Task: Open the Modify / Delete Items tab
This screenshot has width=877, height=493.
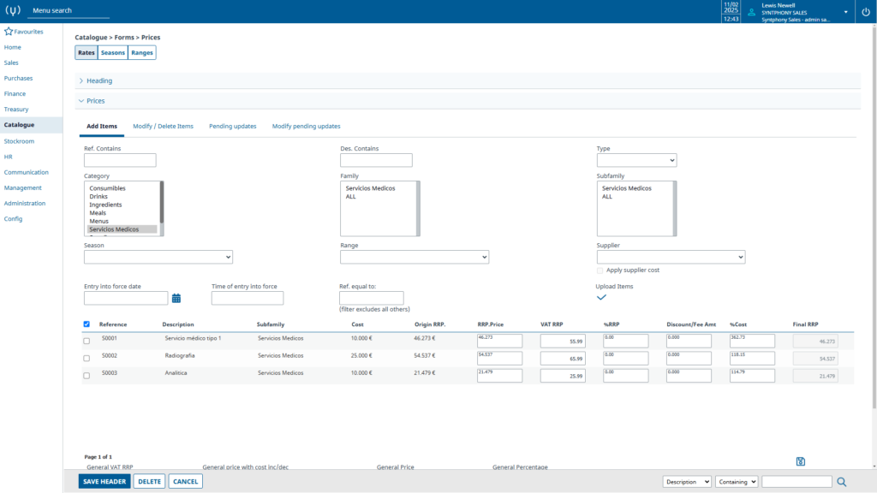Action: click(x=163, y=127)
